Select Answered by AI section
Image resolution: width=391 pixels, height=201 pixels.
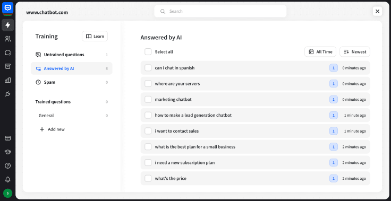(72, 68)
